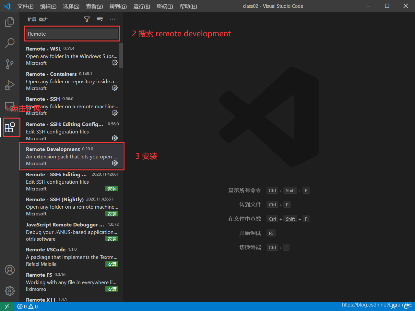Click the errors and warnings counter

(x=28, y=306)
